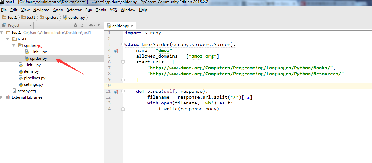Click the Collapse All icon in Project panel

[x=82, y=26]
